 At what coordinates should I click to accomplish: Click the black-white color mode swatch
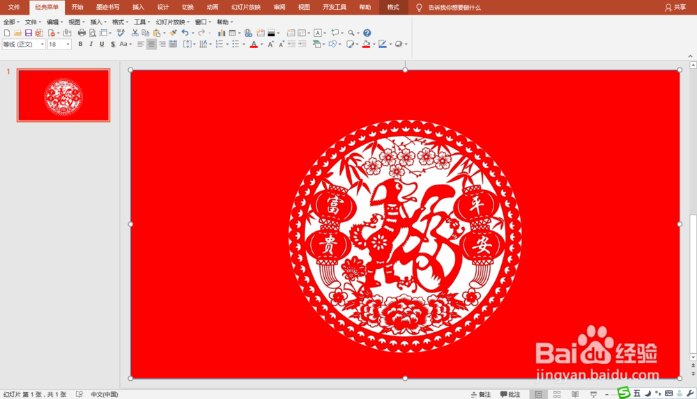tap(271, 33)
